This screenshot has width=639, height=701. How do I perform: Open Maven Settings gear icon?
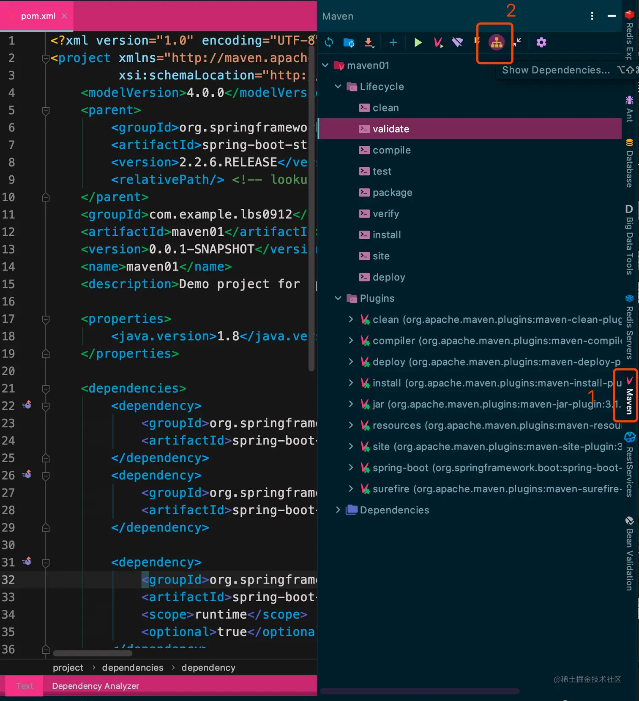541,42
